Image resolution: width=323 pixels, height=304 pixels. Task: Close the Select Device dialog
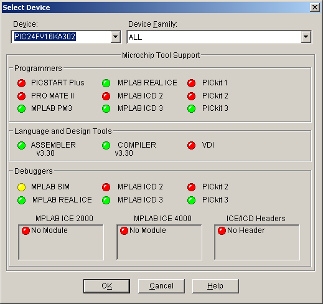315,7
